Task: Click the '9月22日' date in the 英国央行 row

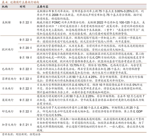Action: coord(26,100)
